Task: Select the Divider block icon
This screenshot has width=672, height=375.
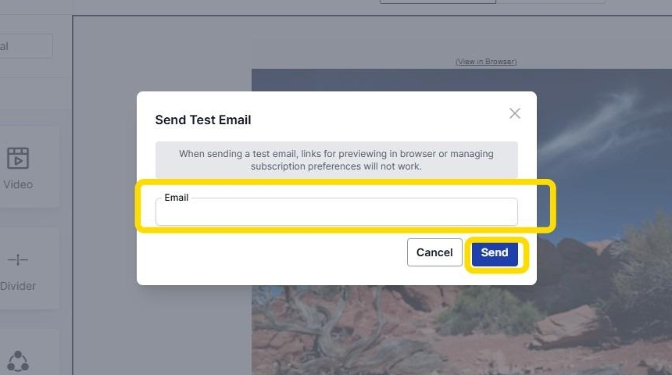Action: 18,260
